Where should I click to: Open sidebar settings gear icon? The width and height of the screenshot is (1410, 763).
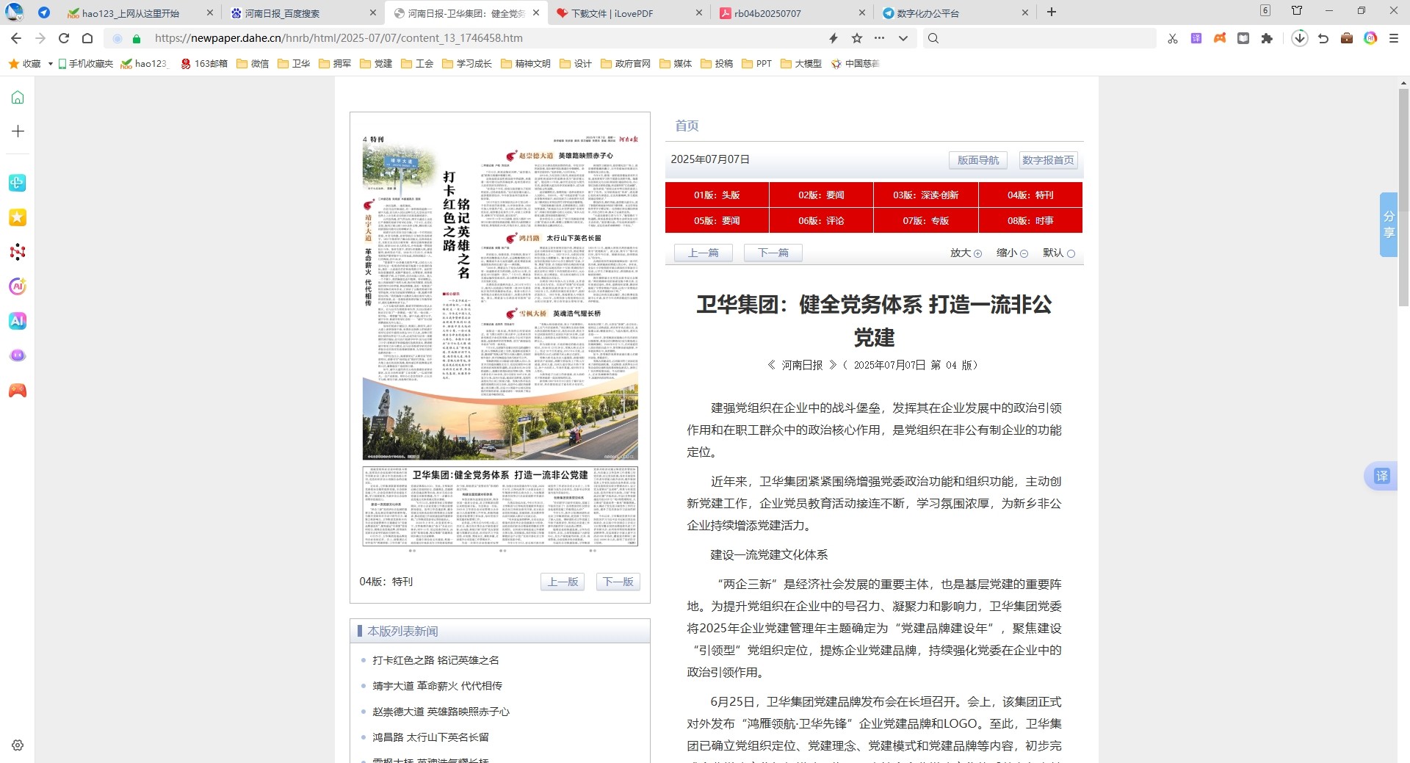pos(18,745)
